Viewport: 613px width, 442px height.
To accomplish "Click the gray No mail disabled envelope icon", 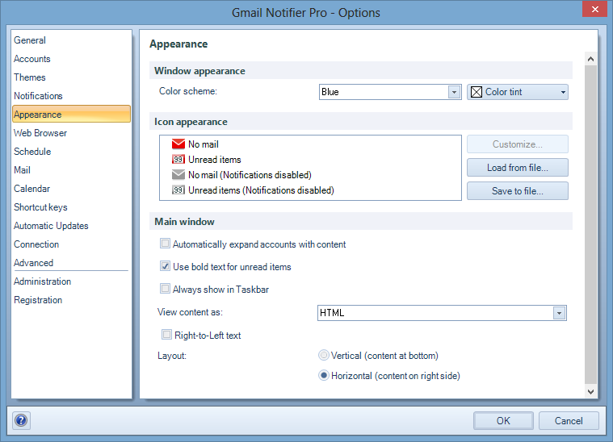I will click(178, 175).
